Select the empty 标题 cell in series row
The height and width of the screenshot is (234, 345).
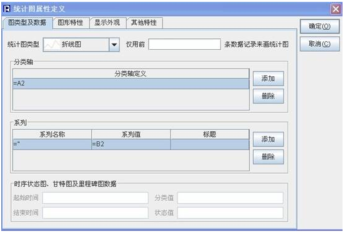[210, 144]
